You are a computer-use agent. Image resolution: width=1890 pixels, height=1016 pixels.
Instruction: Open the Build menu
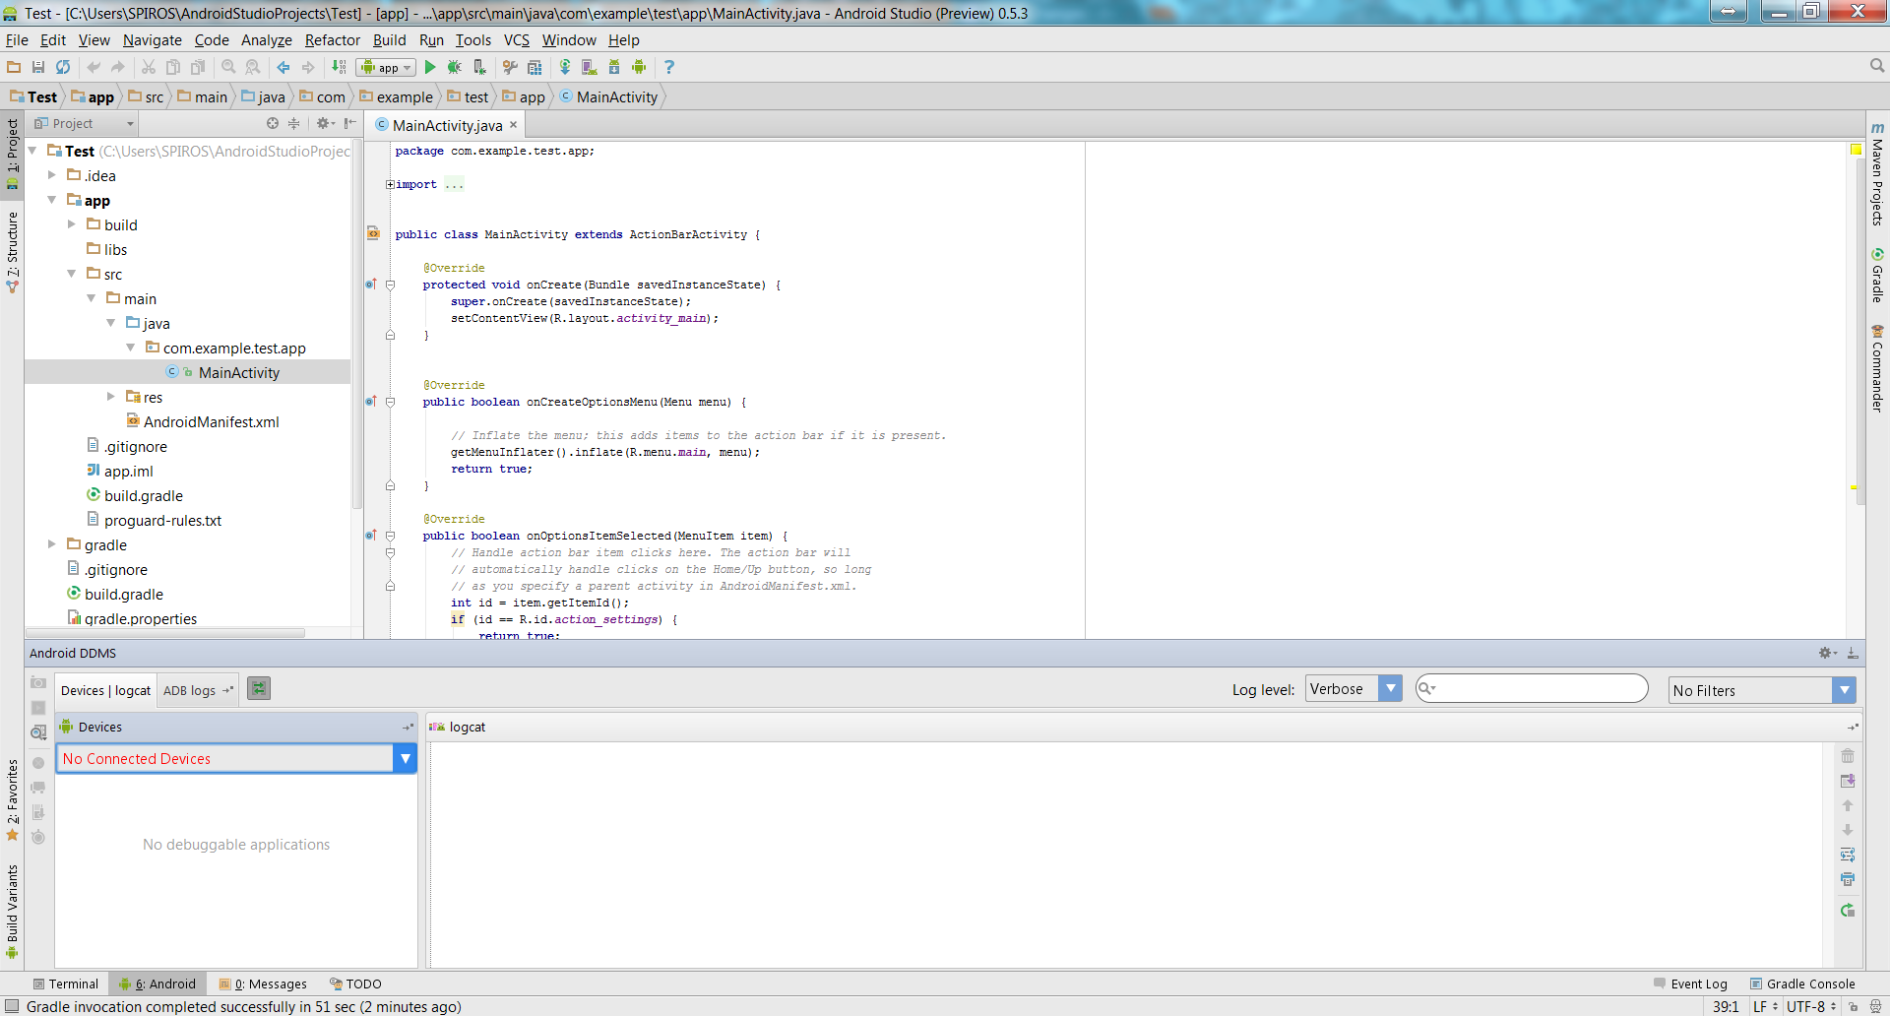click(389, 40)
